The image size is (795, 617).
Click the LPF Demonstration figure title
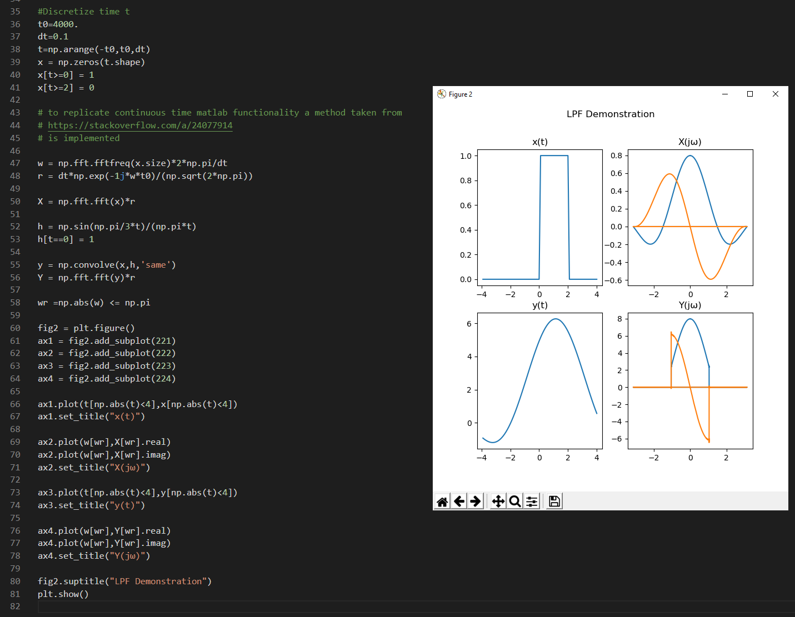(x=611, y=114)
